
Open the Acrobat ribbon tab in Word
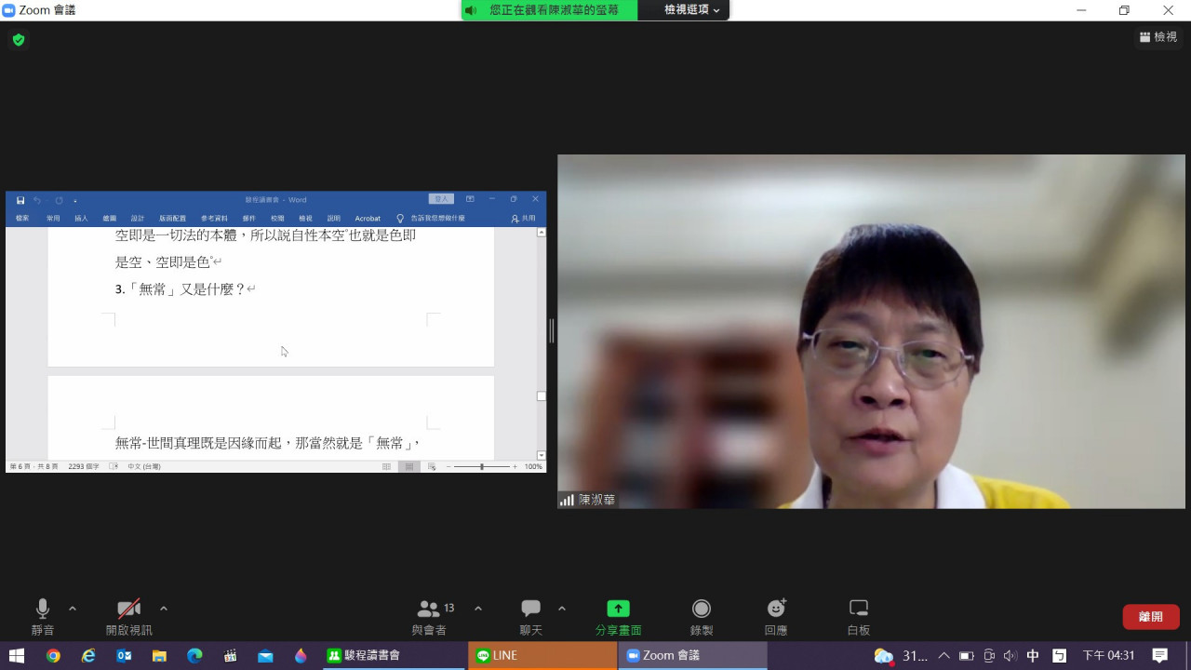click(x=368, y=218)
